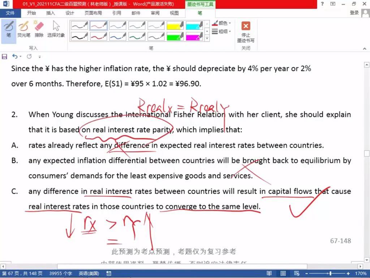Click the horizontal scrollbar left arrow
The width and height of the screenshot is (370, 278).
3,266
